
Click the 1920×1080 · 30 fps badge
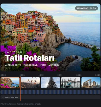87,8
